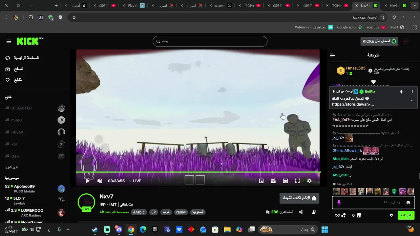This screenshot has height=236, width=420.
Task: Open Nxv7 streamer avatar
Action: pyautogui.click(x=86, y=202)
